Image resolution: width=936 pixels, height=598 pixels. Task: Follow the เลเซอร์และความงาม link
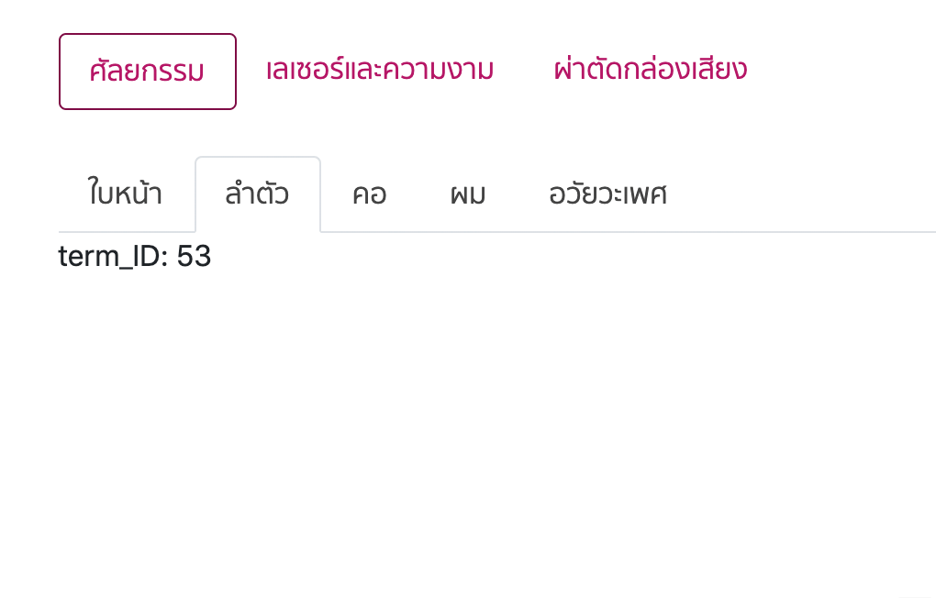(380, 71)
